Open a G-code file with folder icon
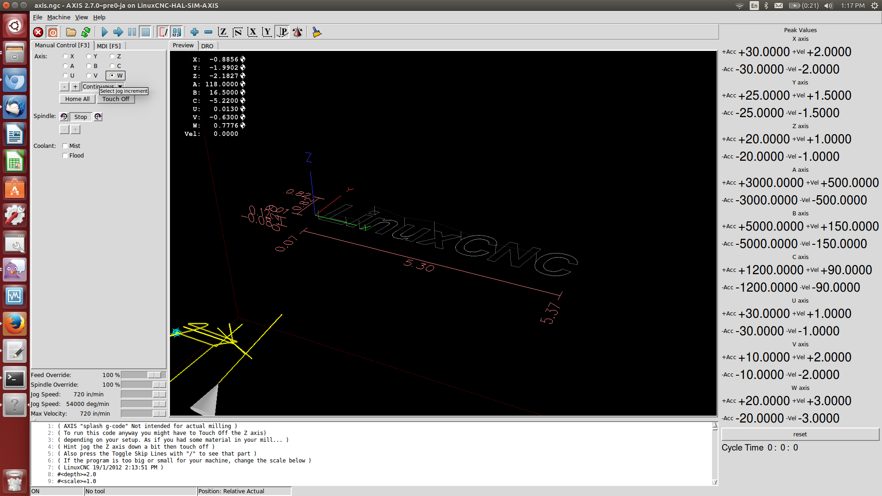 tap(71, 32)
